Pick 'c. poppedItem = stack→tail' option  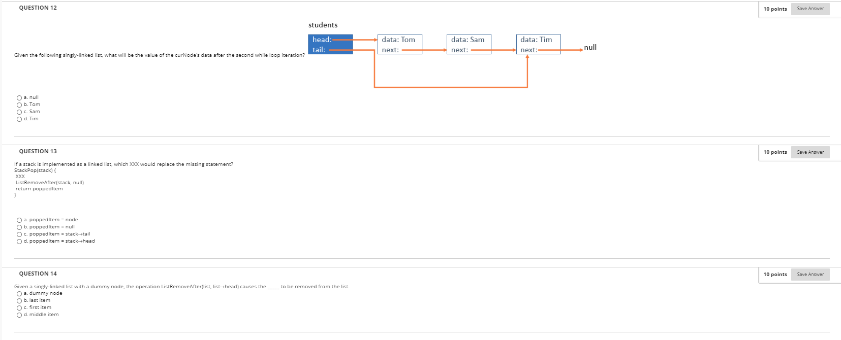19,234
